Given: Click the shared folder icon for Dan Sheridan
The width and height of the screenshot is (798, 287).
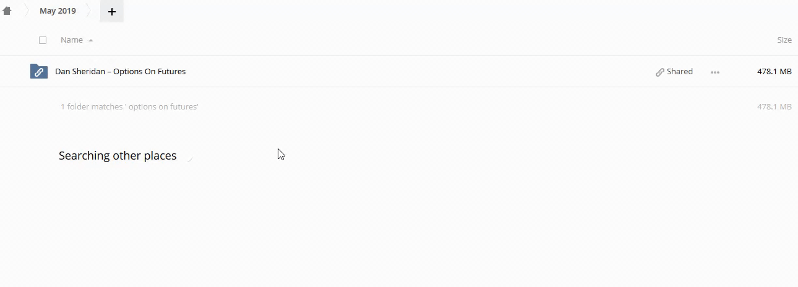Looking at the screenshot, I should [38, 71].
